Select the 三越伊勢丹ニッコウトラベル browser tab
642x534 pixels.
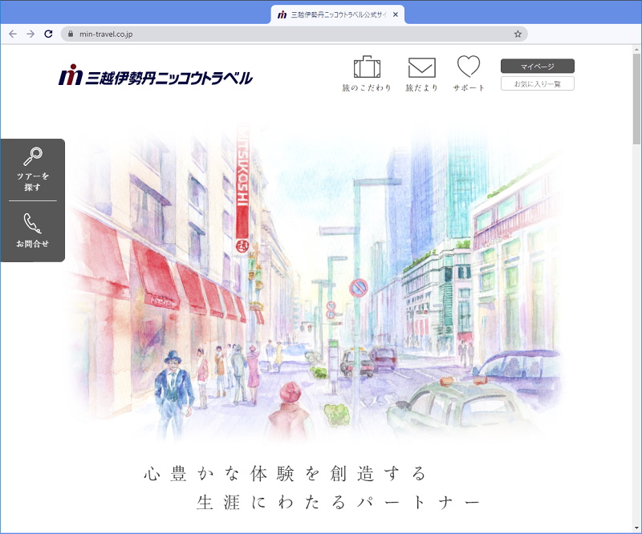pyautogui.click(x=333, y=14)
